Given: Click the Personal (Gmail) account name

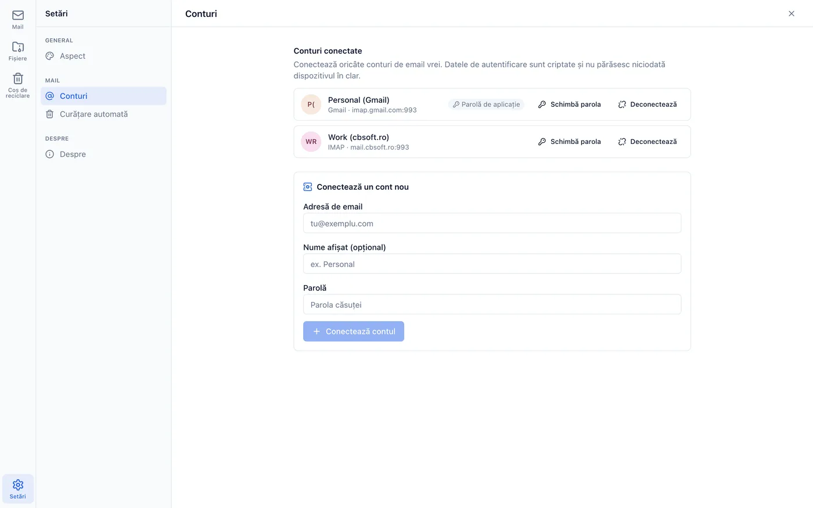Looking at the screenshot, I should (359, 100).
